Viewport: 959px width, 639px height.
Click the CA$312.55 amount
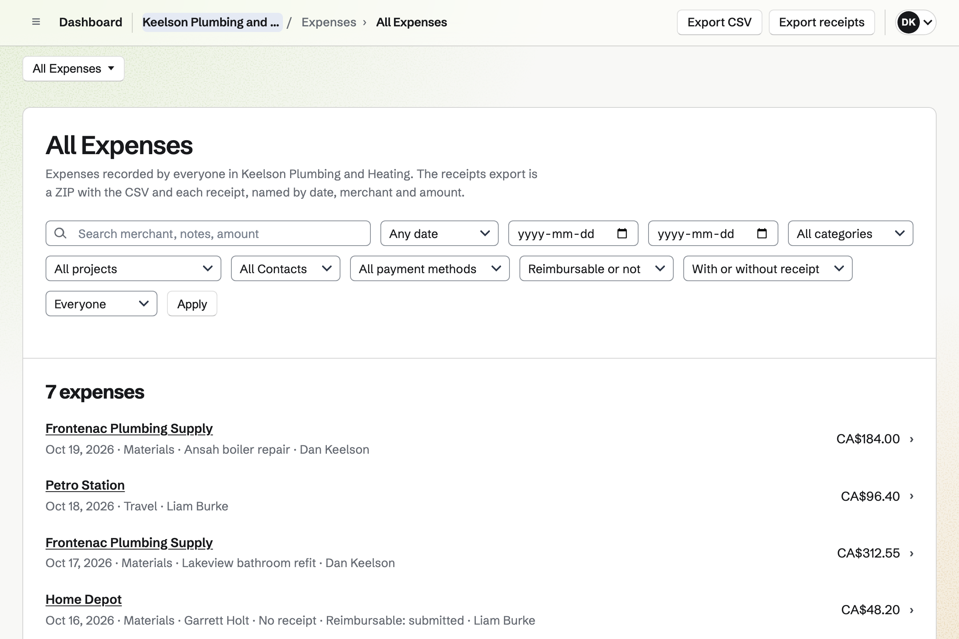[x=868, y=553]
